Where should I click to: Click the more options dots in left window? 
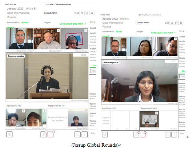click(x=84, y=134)
